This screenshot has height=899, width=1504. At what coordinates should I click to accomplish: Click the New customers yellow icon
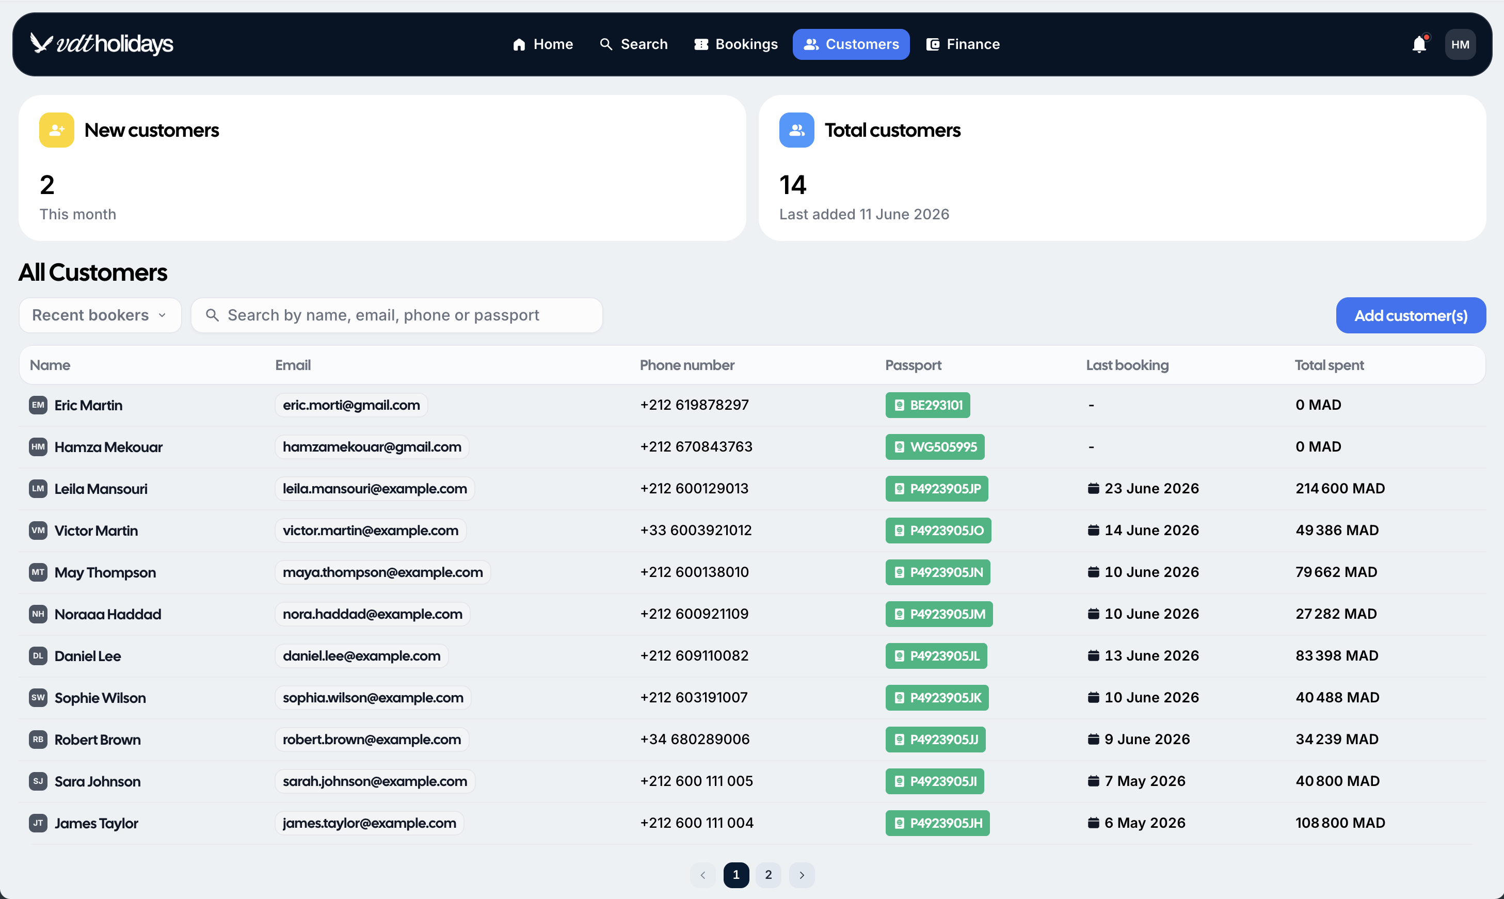coord(57,130)
